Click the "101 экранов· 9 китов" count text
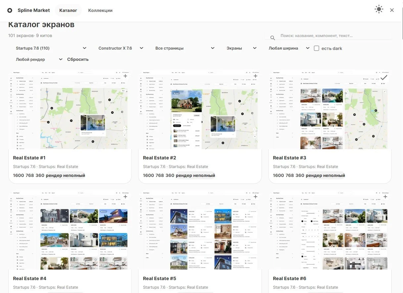This screenshot has height=293, width=403. (30, 35)
